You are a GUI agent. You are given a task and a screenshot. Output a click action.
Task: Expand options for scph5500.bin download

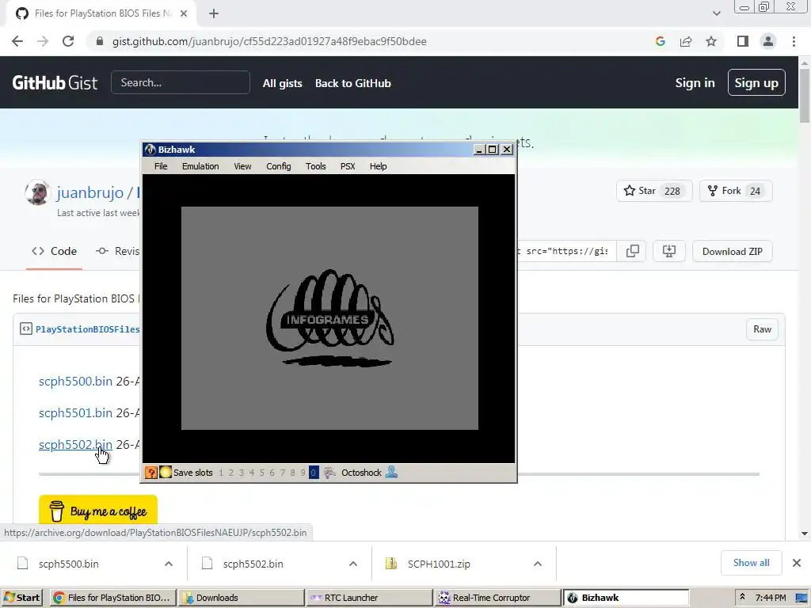[x=169, y=564]
